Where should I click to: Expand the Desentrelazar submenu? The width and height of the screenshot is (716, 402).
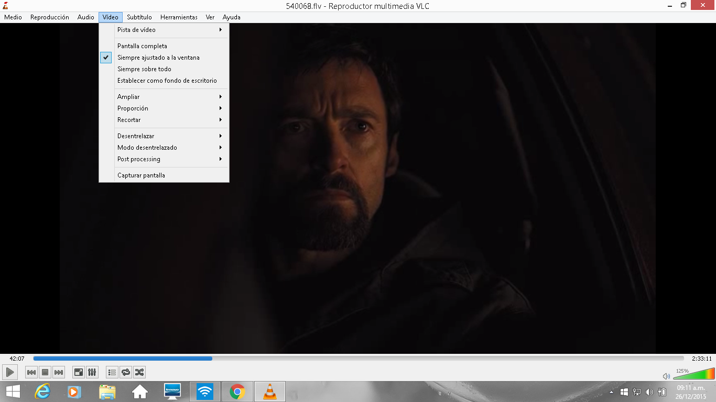pyautogui.click(x=164, y=136)
